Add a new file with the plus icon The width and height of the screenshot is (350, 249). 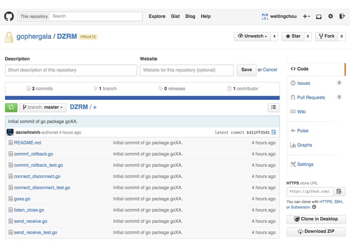pos(95,107)
